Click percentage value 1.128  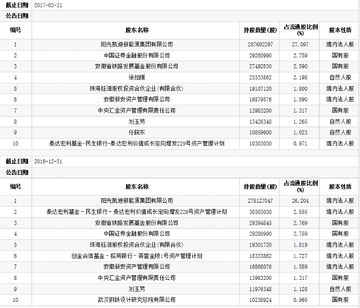click(x=300, y=289)
